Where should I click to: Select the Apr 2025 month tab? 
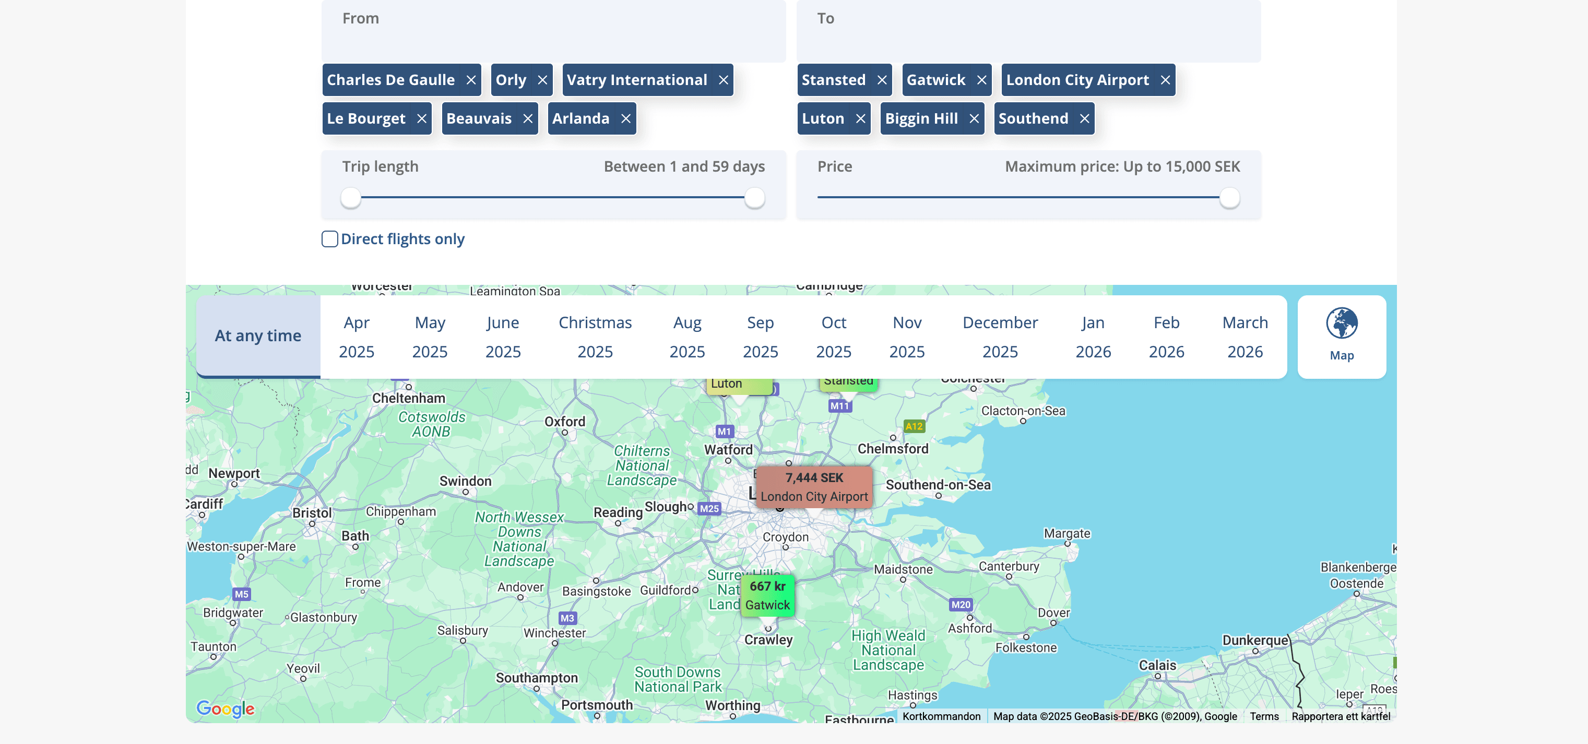tap(357, 337)
